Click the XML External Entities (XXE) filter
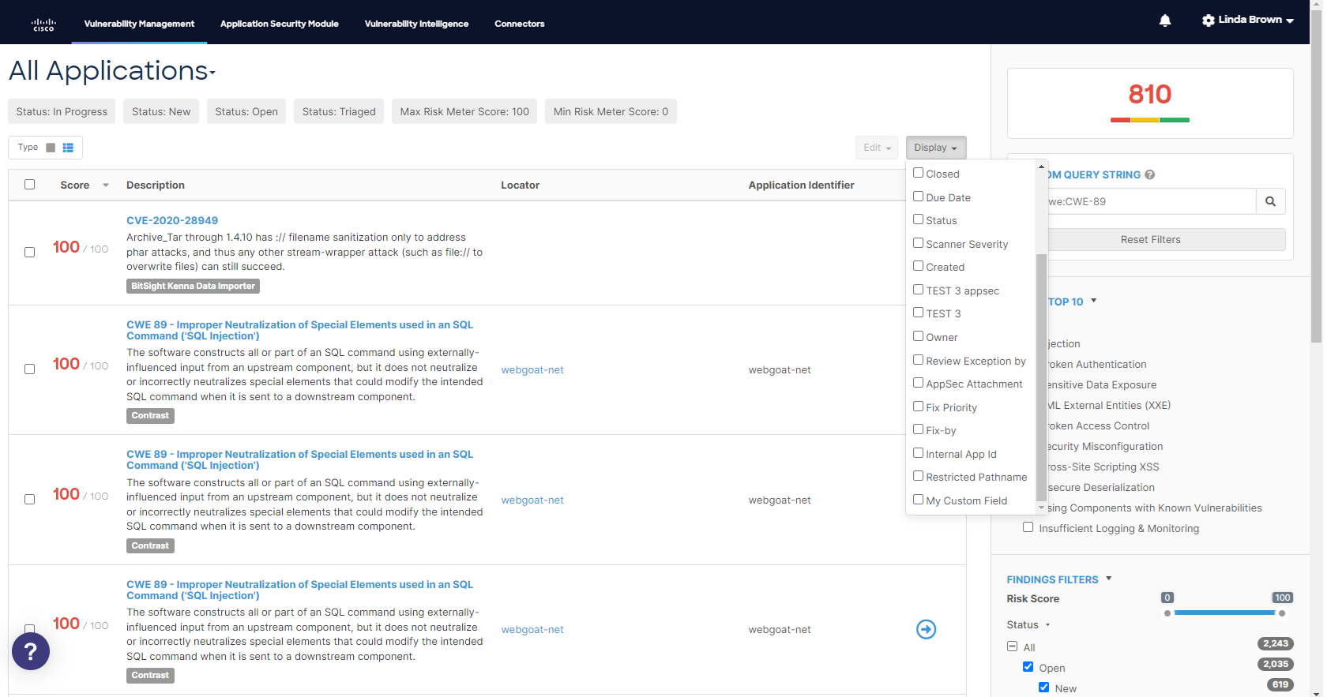Image resolution: width=1327 pixels, height=697 pixels. click(1108, 406)
